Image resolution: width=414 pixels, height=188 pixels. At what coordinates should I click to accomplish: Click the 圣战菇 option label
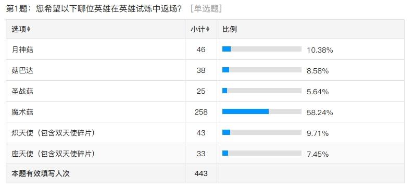22,91
